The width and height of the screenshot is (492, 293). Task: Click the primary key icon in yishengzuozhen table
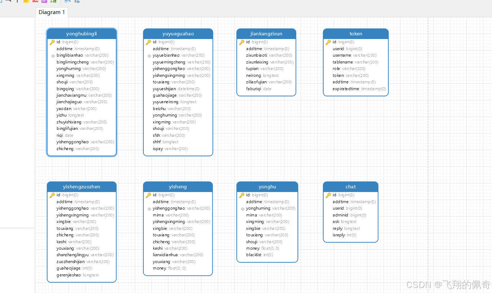tap(52, 195)
